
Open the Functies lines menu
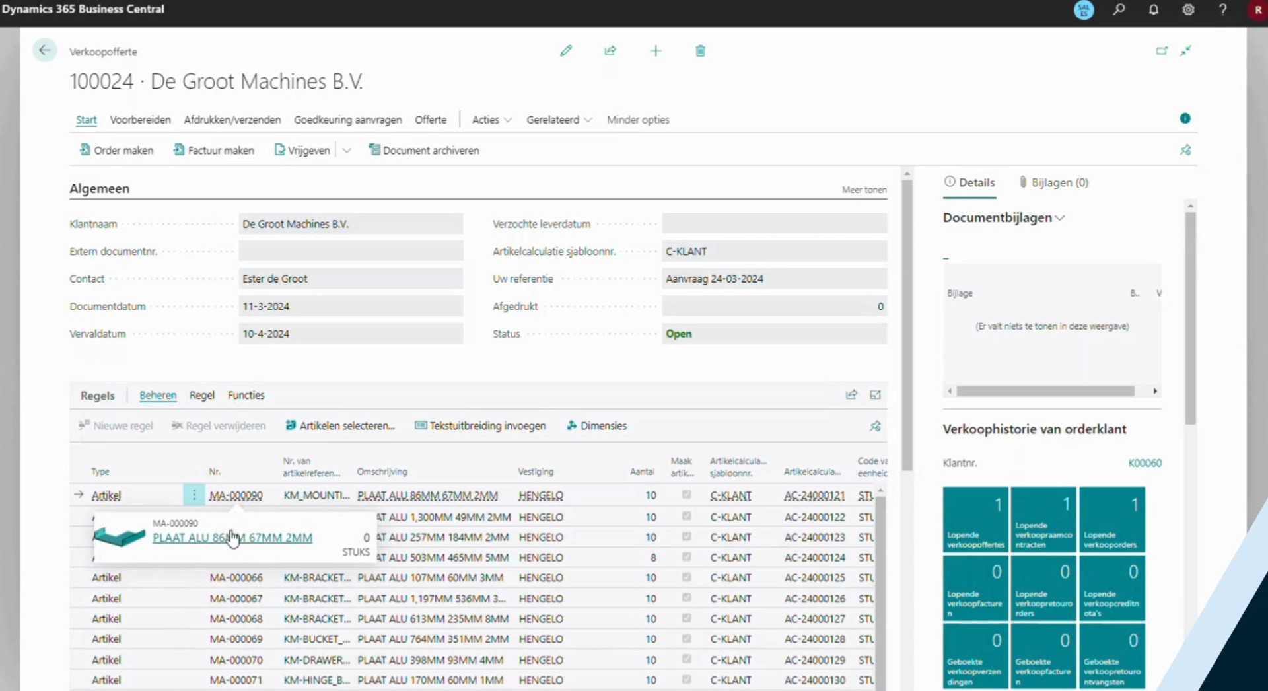pyautogui.click(x=246, y=395)
